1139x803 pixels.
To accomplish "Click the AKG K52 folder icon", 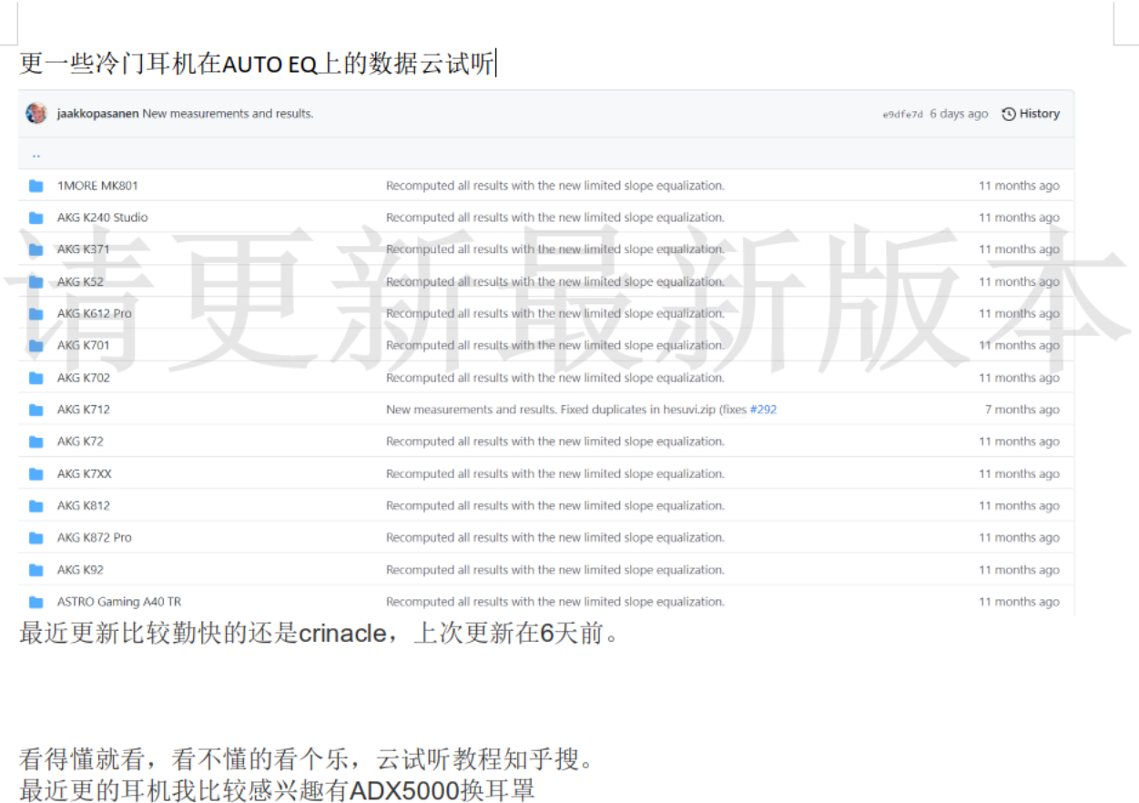I will 36,282.
